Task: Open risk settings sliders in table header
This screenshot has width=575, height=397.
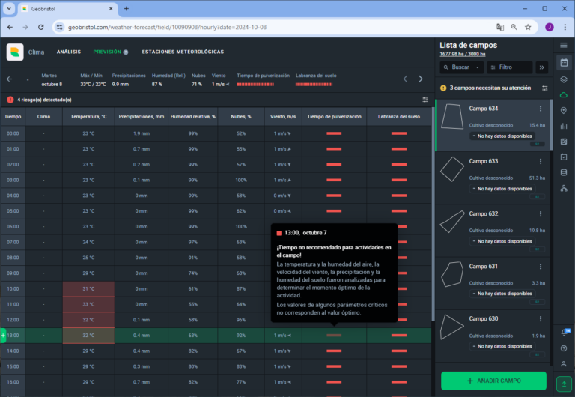Action: pyautogui.click(x=425, y=100)
